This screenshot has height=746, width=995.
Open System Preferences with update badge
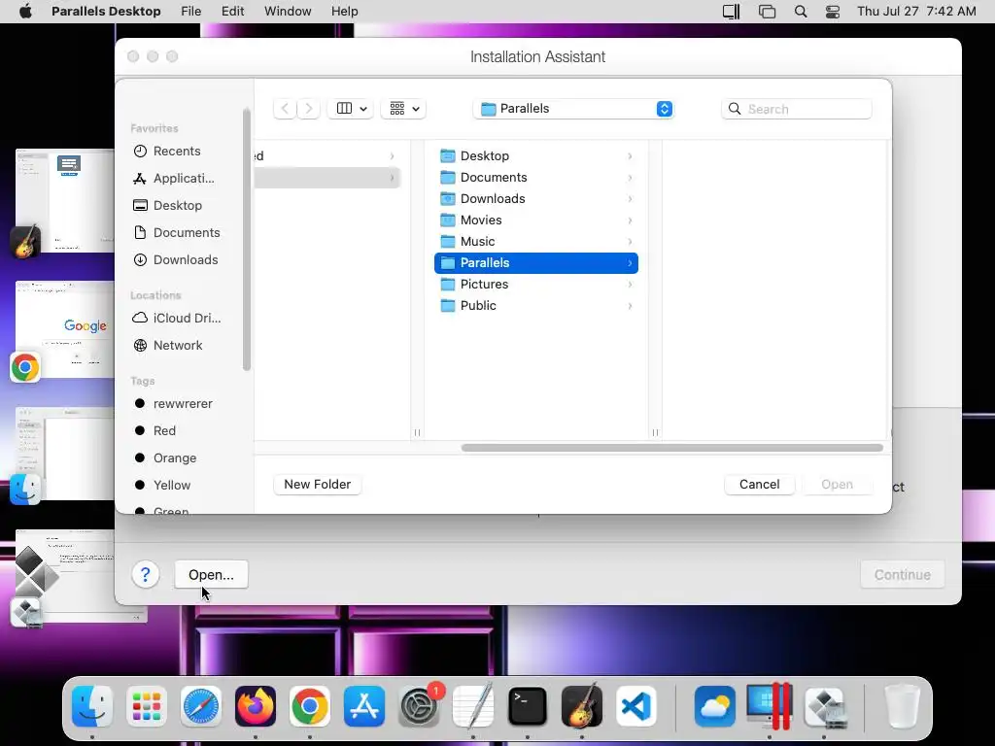pos(419,706)
